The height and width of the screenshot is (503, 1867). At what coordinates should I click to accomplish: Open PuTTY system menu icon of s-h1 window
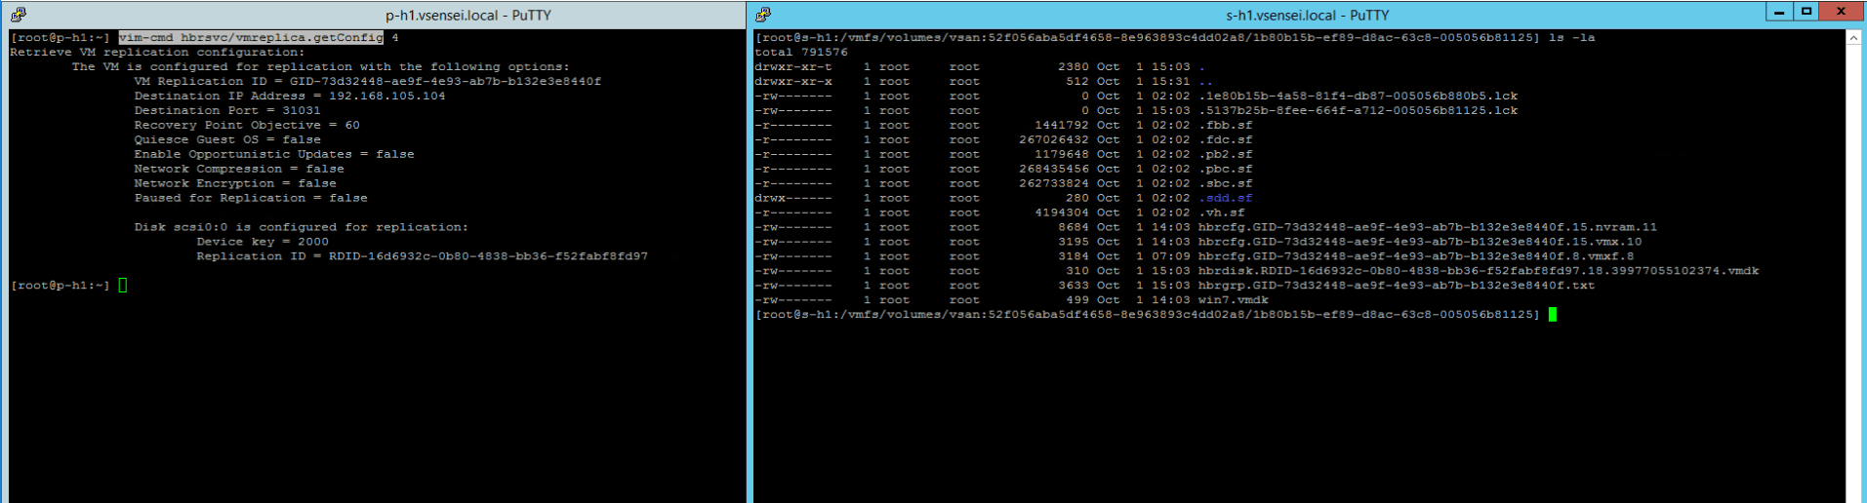click(763, 15)
